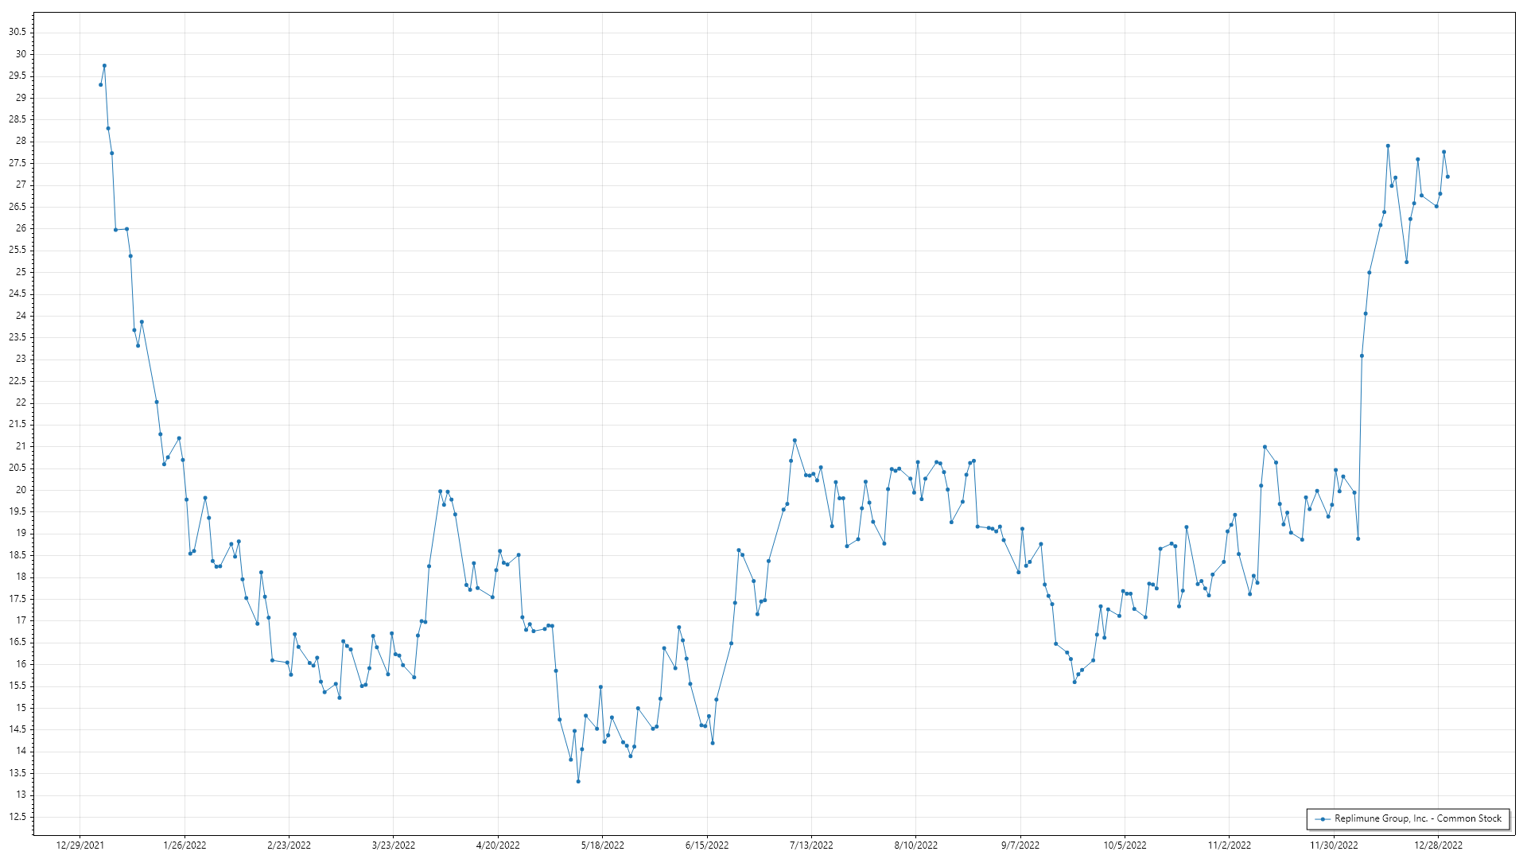Click the legend line marker icon

tap(1323, 818)
